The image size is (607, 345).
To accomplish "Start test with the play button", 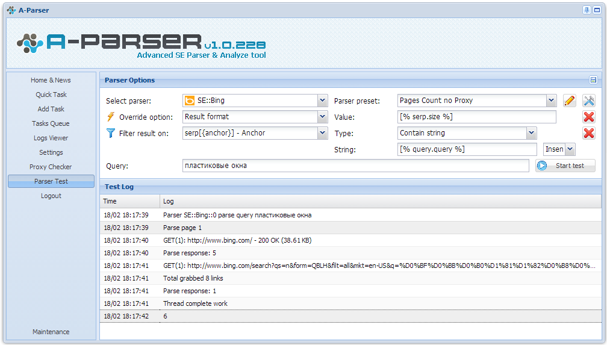I will [565, 166].
